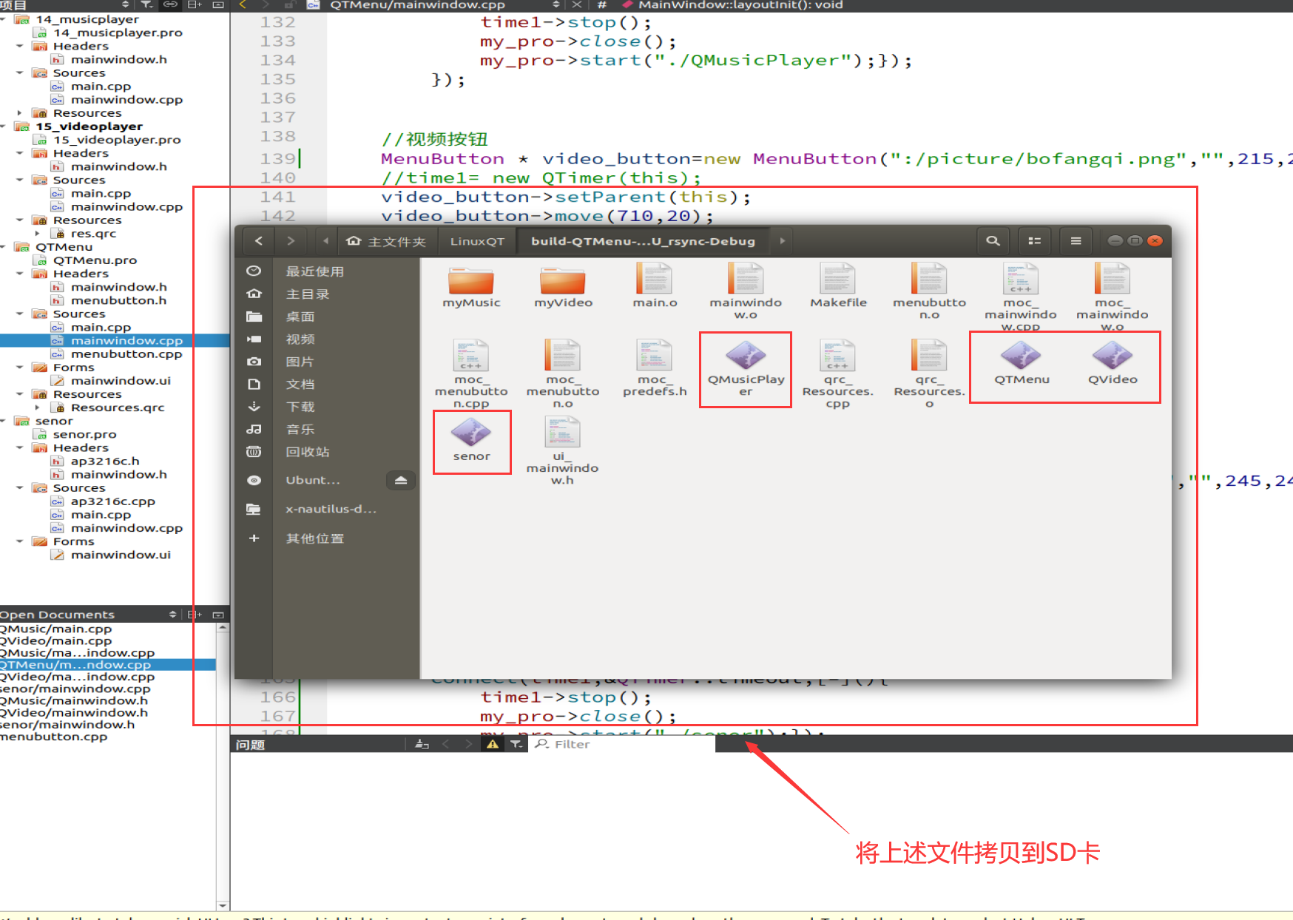
Task: Close the Open Documents pane via its header icon
Action: point(218,615)
